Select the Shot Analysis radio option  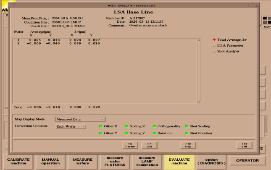point(215,51)
